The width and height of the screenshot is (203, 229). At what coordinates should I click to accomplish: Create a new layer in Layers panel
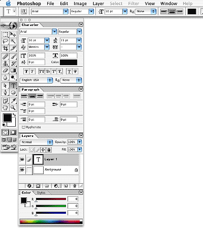pyautogui.click(x=65, y=186)
